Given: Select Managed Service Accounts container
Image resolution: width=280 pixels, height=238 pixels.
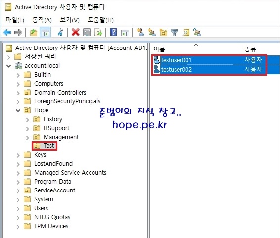Looking at the screenshot, I should point(70,173).
